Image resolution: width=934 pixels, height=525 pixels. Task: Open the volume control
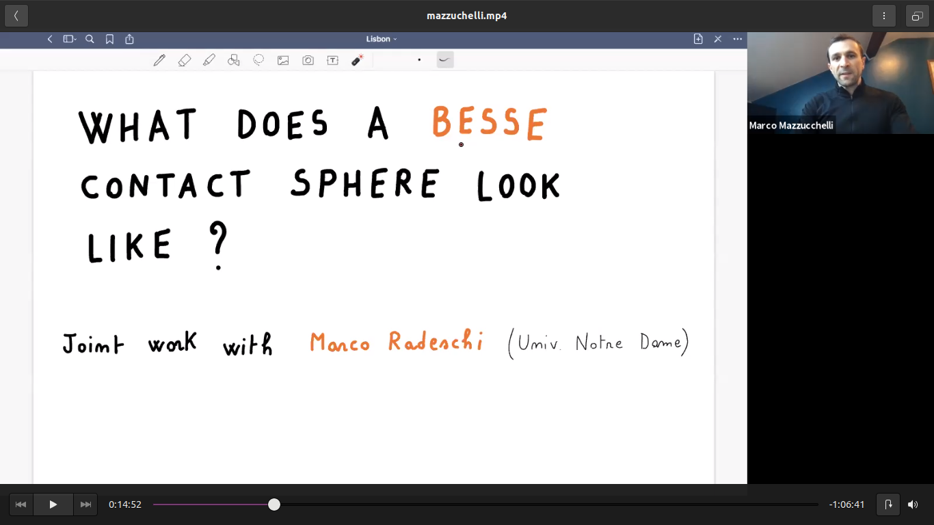913,504
